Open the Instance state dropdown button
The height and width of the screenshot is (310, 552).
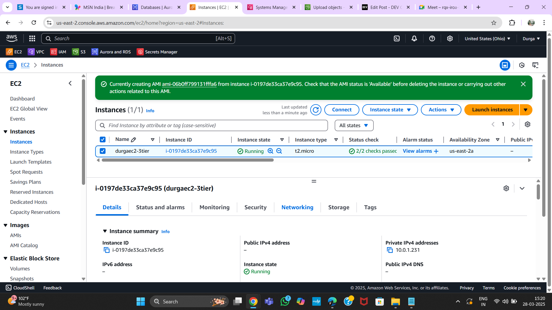point(390,110)
